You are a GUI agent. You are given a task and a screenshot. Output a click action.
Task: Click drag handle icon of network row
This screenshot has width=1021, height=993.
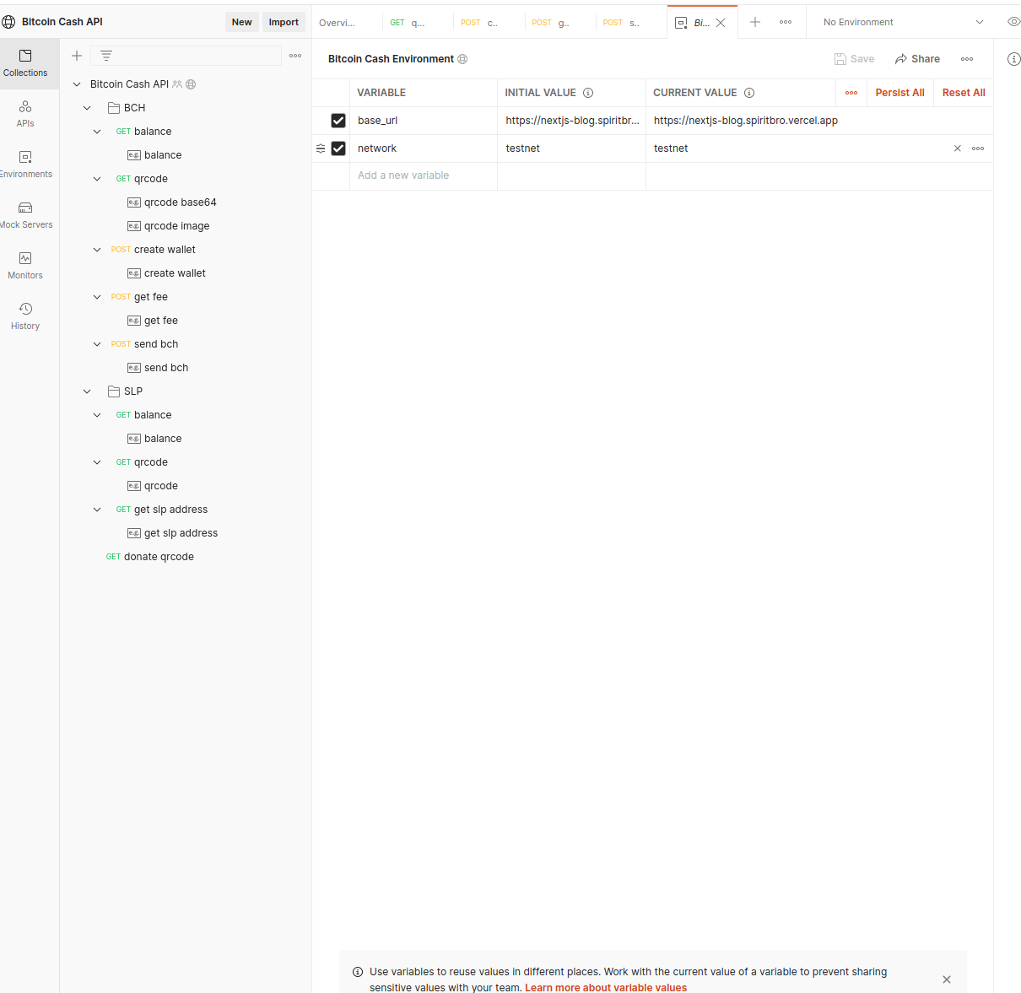point(321,148)
